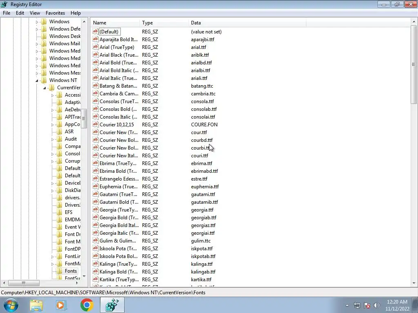Click the gautamib.ttf data cell

coord(205,202)
